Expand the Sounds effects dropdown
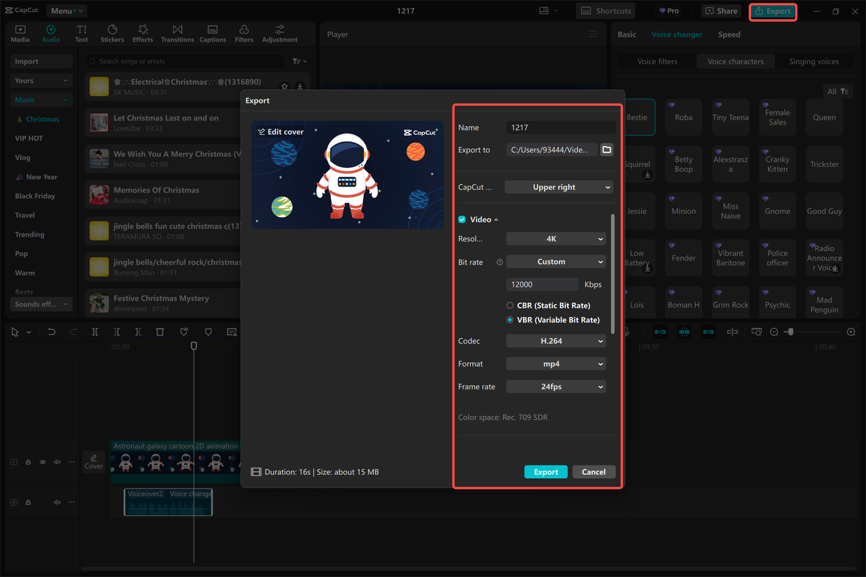This screenshot has height=577, width=866. [41, 304]
